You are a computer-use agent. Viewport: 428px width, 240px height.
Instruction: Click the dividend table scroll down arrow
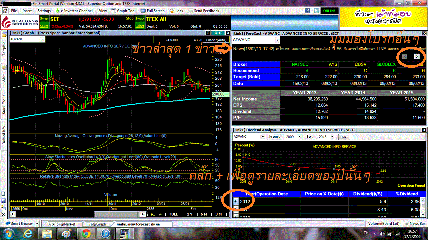click(423, 215)
